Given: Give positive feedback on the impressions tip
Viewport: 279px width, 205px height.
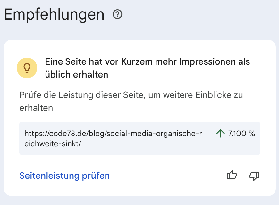Looking at the screenshot, I should click(x=232, y=175).
